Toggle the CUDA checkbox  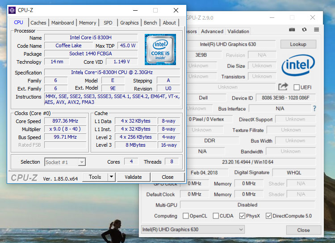coord(216,216)
